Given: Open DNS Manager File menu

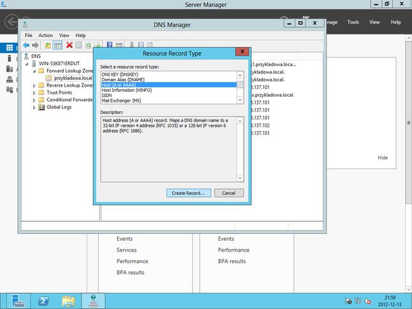Looking at the screenshot, I should click(28, 35).
